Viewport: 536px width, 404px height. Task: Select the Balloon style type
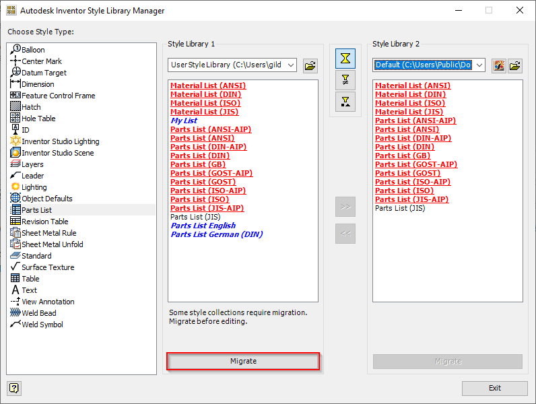pyautogui.click(x=28, y=50)
